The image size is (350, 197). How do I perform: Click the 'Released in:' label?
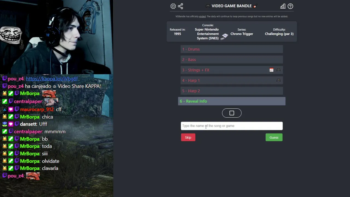[x=177, y=30]
